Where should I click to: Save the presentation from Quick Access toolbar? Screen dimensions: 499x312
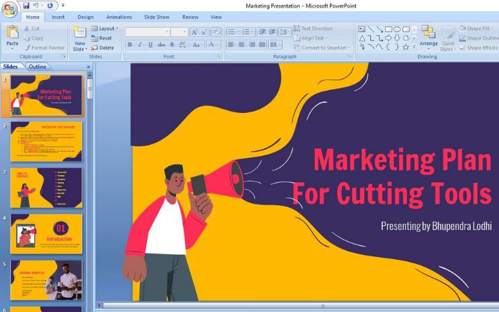(x=26, y=6)
